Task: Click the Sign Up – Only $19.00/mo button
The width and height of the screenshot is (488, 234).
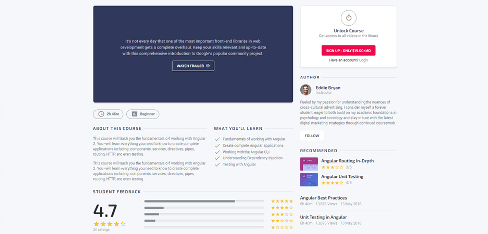Action: click(349, 50)
